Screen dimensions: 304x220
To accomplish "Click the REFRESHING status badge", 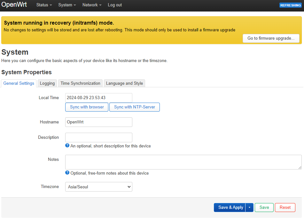I will 291,5.
